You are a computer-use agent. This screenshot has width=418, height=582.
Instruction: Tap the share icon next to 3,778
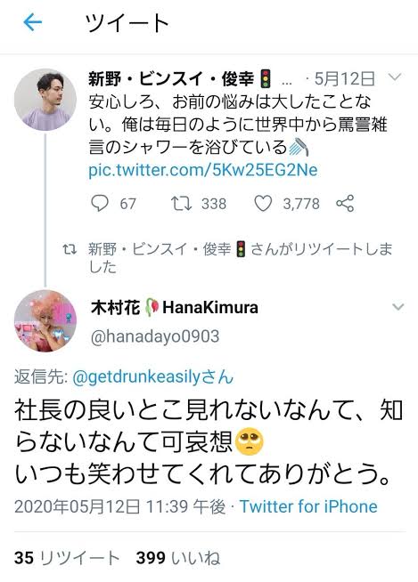pyautogui.click(x=345, y=204)
